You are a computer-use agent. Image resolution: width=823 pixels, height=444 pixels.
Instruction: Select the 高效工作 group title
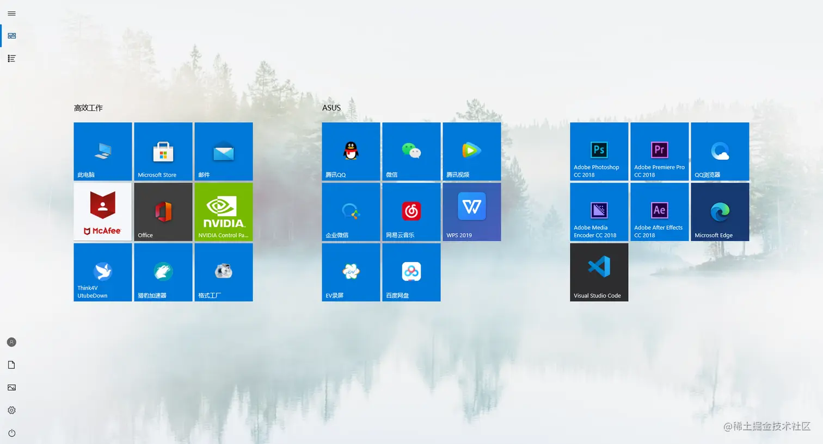[x=88, y=108]
